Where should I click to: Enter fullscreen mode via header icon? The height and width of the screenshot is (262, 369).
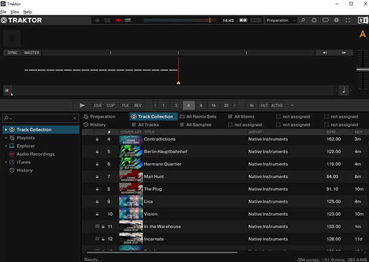348,20
